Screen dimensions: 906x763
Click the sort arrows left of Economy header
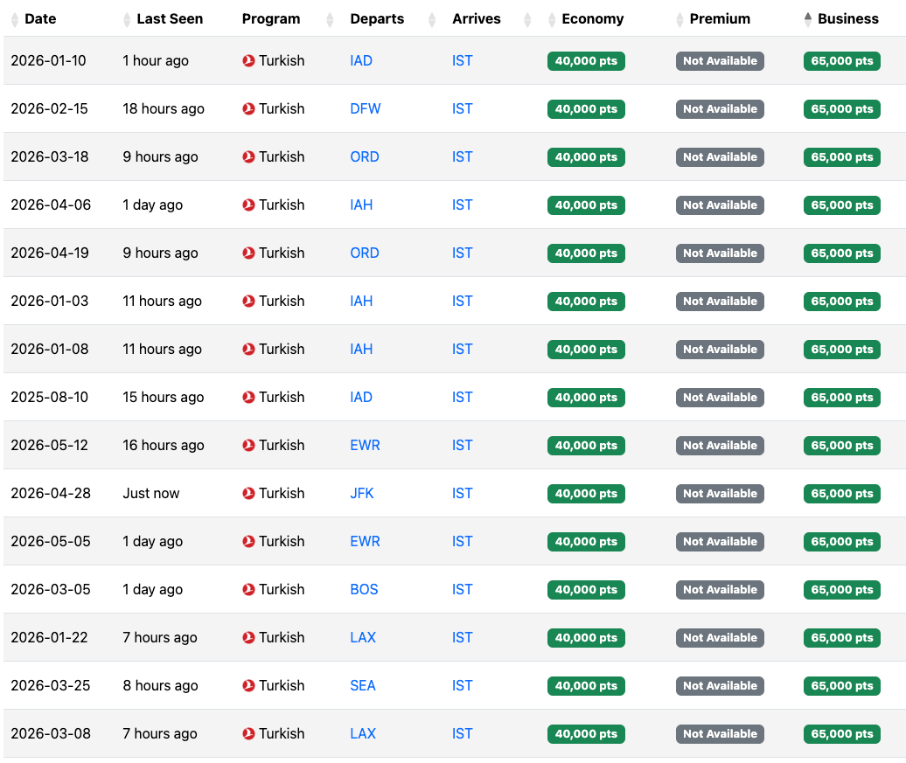[552, 19]
